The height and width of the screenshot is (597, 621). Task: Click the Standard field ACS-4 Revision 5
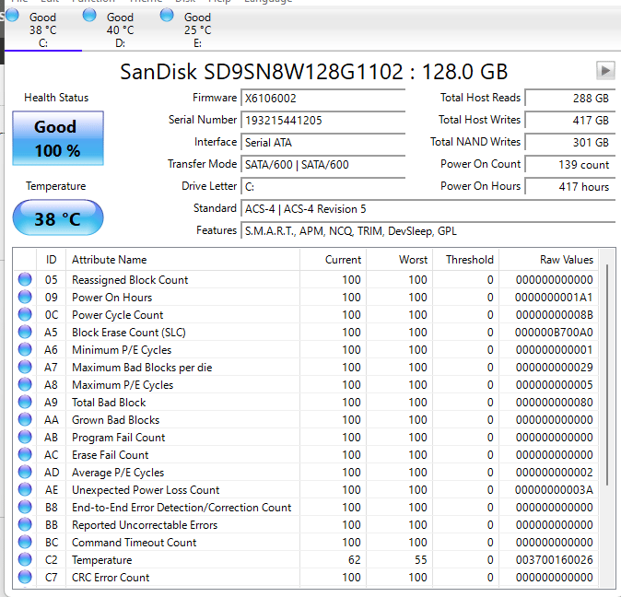(428, 208)
